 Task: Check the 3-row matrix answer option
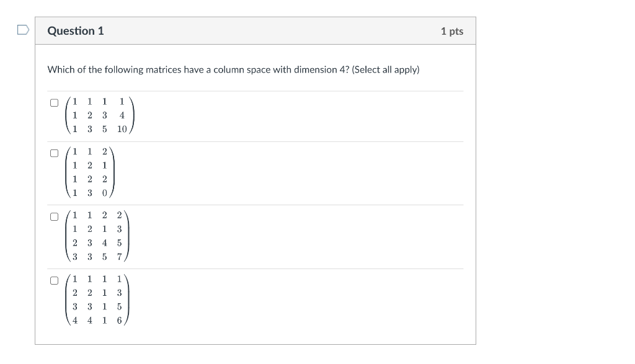point(55,103)
